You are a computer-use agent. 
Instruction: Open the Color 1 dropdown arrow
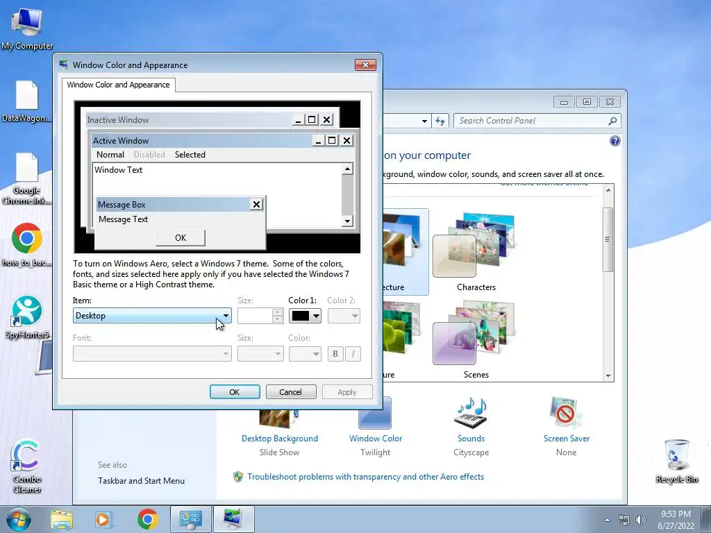[316, 316]
